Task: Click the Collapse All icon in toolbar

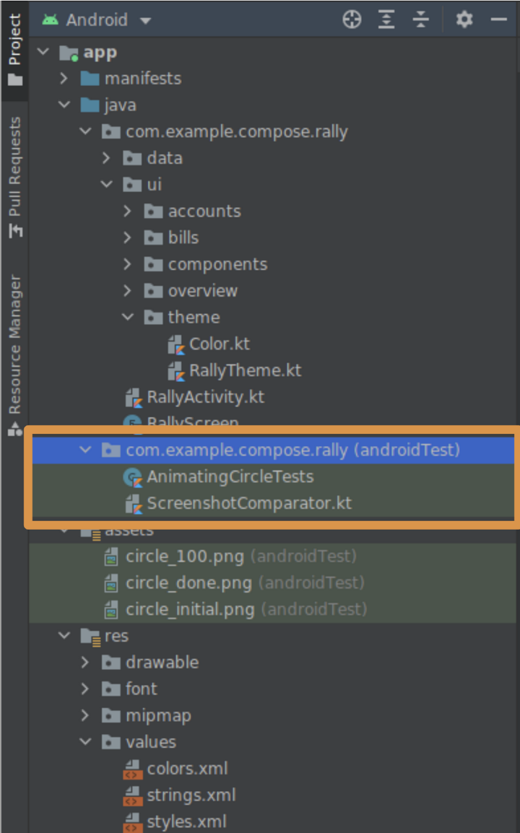Action: 421,19
